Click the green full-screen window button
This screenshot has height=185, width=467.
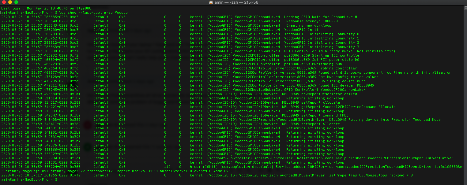[16, 2]
